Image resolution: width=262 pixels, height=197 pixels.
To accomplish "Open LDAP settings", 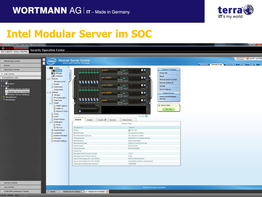I will coord(56,117).
